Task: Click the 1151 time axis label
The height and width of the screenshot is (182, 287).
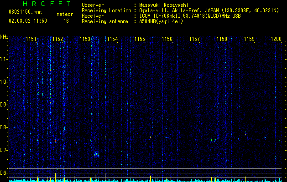Action: tap(31, 39)
